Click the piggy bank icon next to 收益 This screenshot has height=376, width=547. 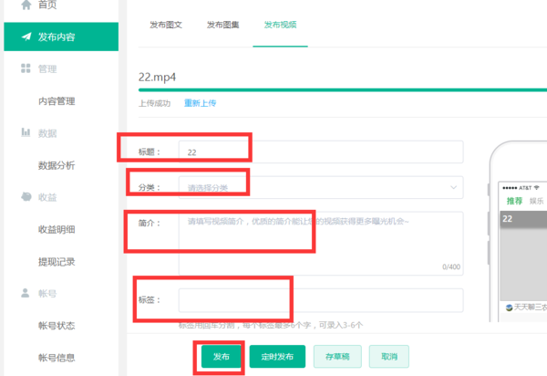point(26,196)
